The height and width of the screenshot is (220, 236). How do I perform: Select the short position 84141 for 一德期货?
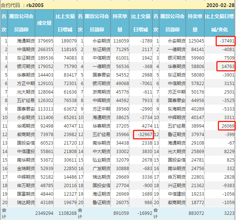pos(197,50)
